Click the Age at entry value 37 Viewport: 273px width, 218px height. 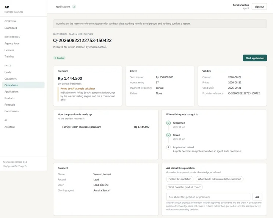click(157, 83)
